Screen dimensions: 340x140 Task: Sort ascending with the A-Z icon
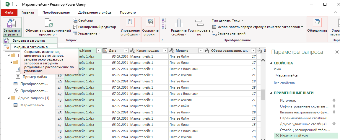coord(164,20)
